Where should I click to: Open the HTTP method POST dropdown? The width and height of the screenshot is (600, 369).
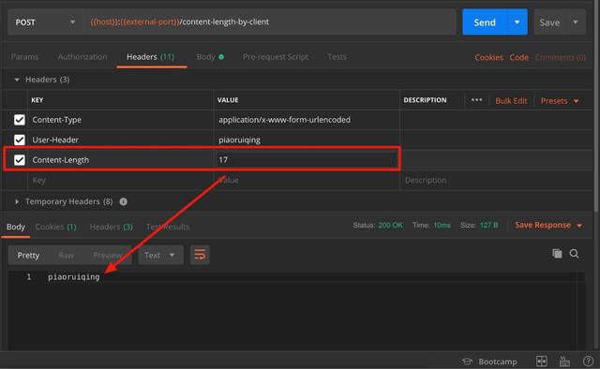click(45, 22)
